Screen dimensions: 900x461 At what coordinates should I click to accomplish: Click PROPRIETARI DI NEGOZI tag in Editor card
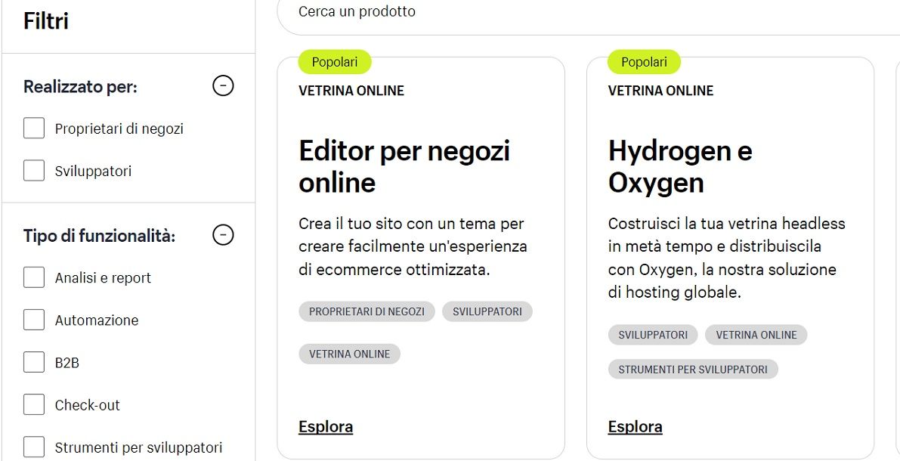366,311
